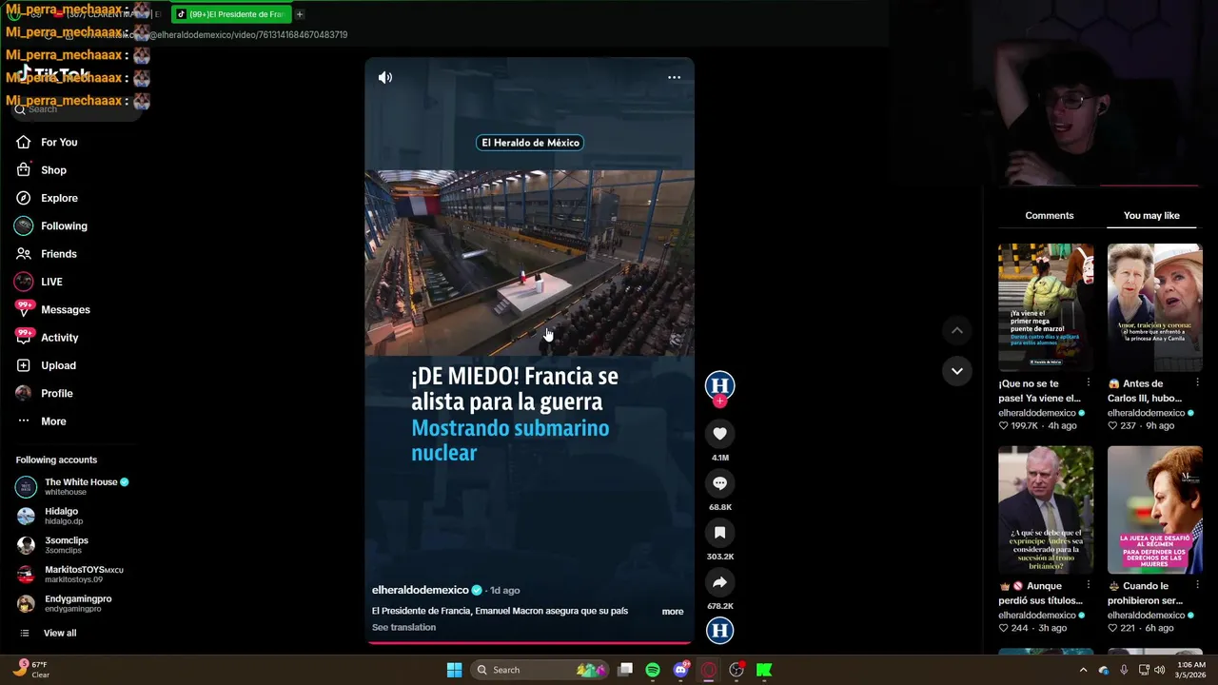Open options for '¡Que no se te pase!' video

coord(1089,382)
